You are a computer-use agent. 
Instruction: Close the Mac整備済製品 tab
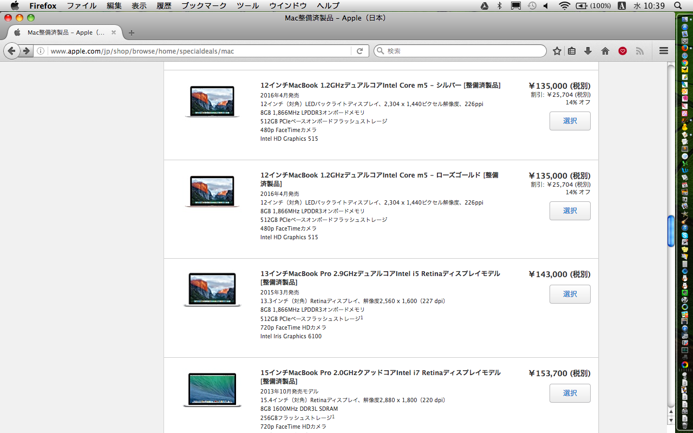pos(114,32)
